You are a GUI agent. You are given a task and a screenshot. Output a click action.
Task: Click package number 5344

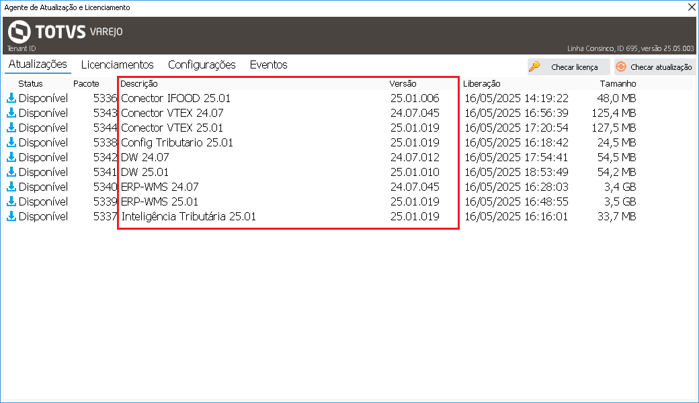click(105, 128)
